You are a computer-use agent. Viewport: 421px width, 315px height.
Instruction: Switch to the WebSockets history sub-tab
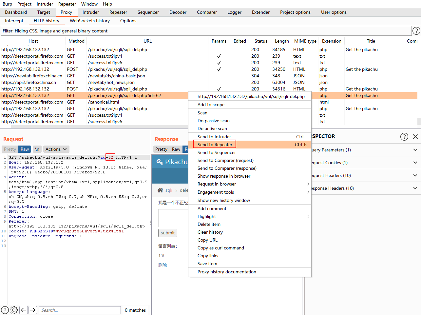click(x=90, y=21)
